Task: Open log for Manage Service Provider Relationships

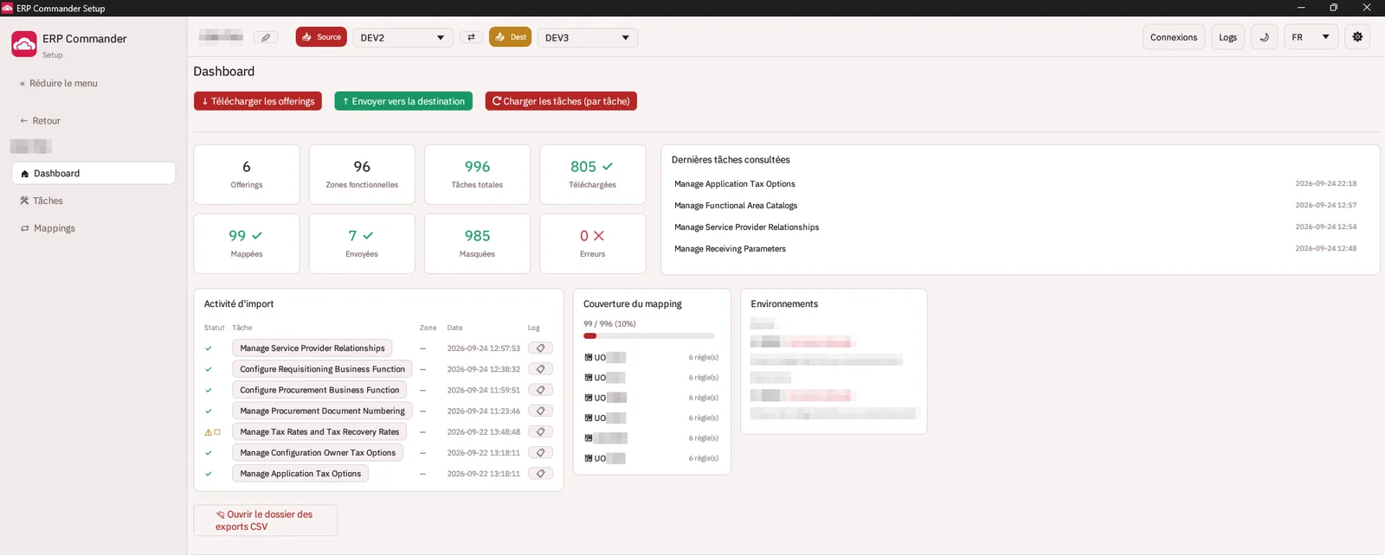Action: 540,348
